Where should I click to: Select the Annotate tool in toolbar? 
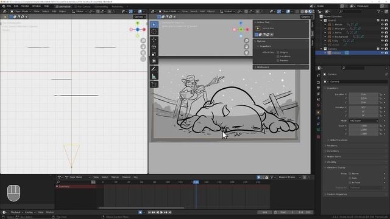coord(154,69)
